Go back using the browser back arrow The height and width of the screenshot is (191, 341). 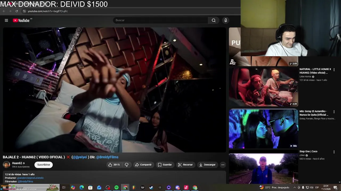4,11
